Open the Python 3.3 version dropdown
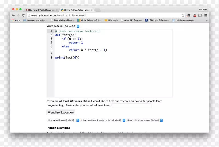Image resolution: width=219 pixels, height=147 pixels. click(71, 26)
